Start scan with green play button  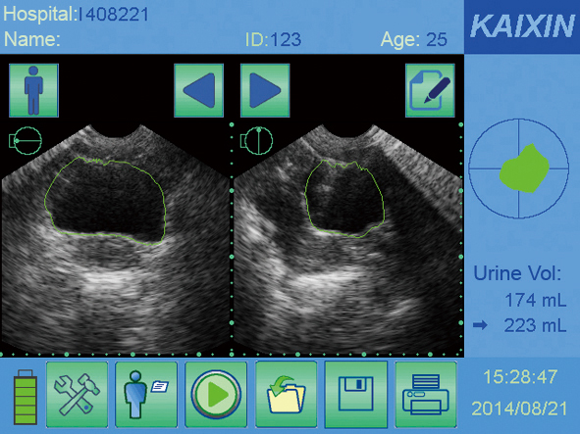click(216, 395)
